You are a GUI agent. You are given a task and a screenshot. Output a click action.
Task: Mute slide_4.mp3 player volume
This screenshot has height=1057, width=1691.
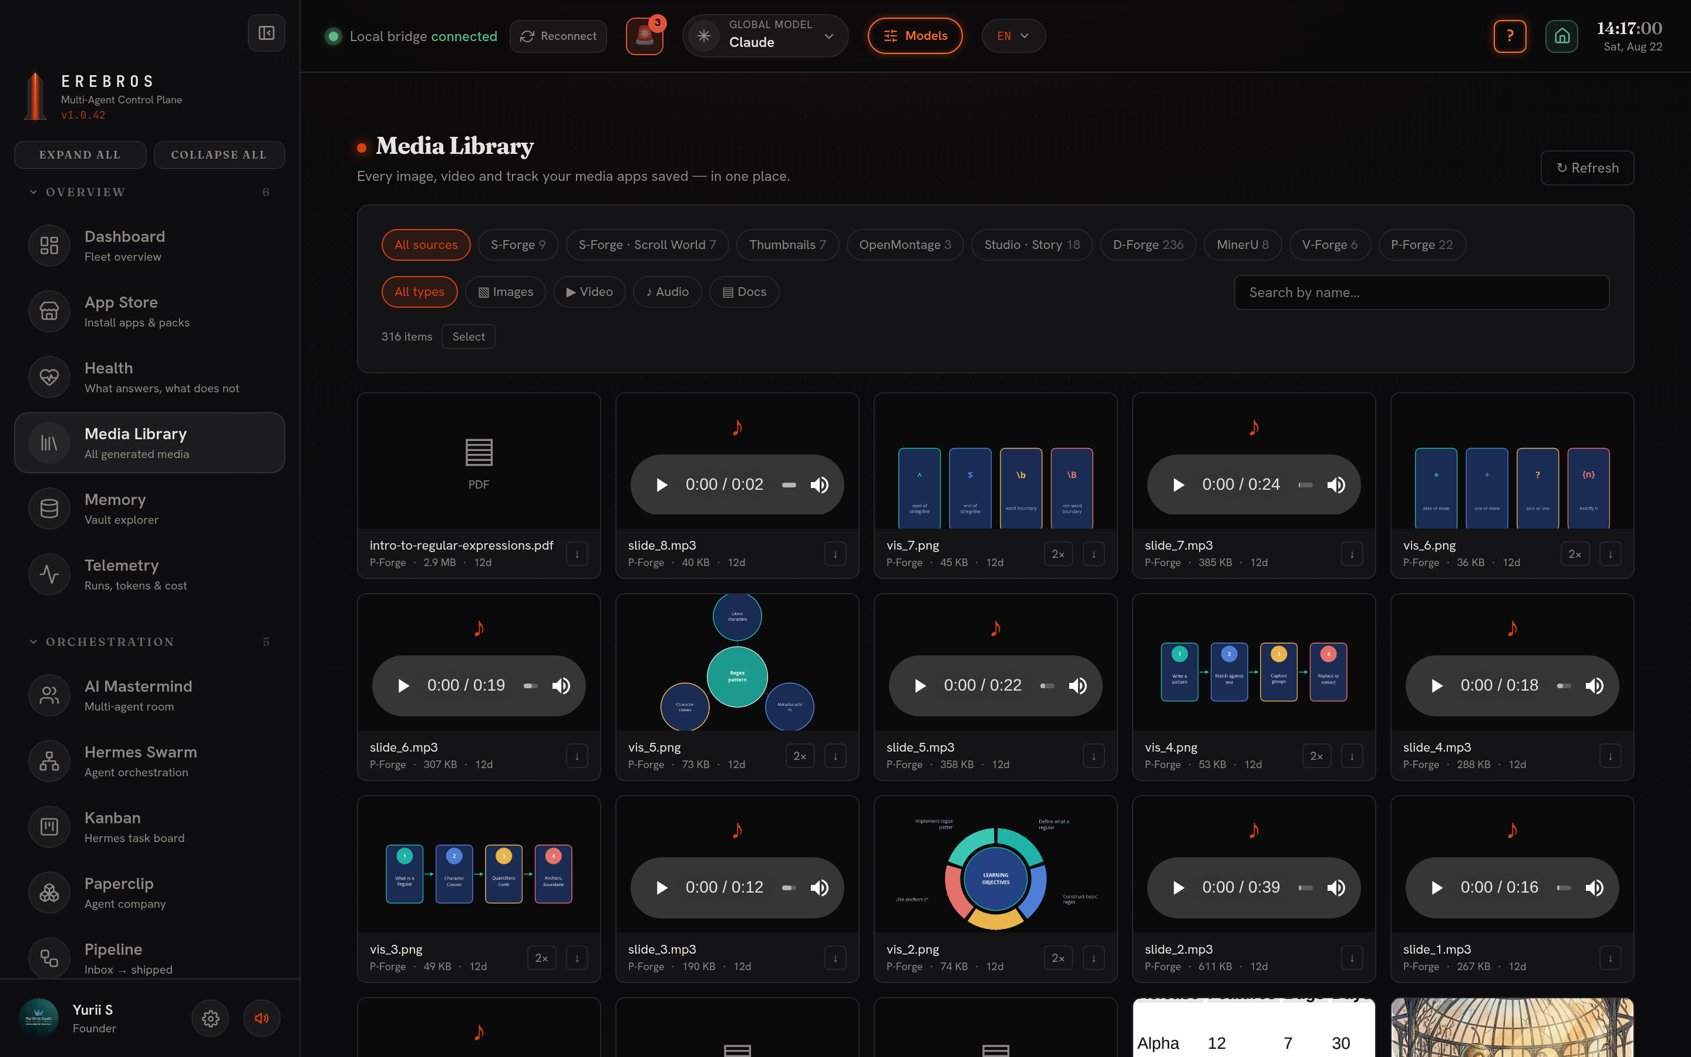pos(1595,686)
